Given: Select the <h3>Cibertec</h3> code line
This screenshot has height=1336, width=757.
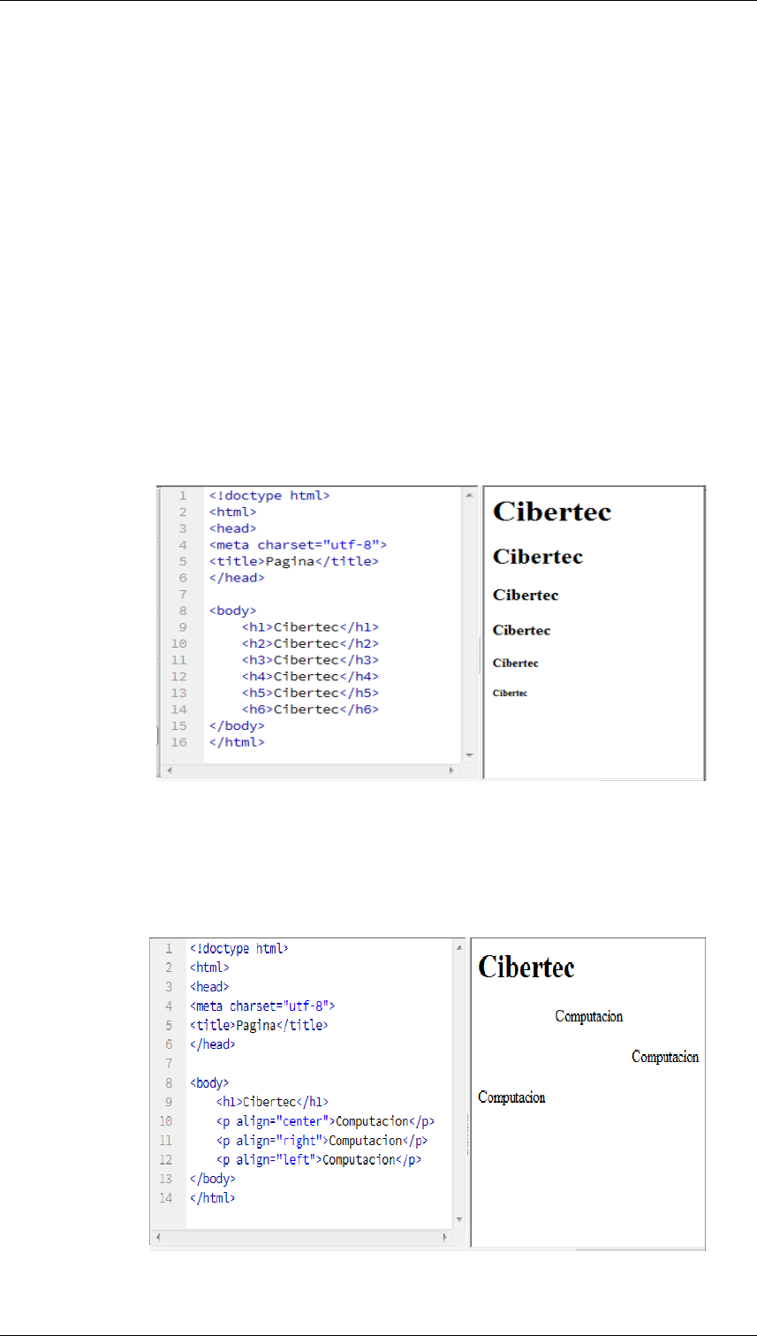Looking at the screenshot, I should coord(311,660).
